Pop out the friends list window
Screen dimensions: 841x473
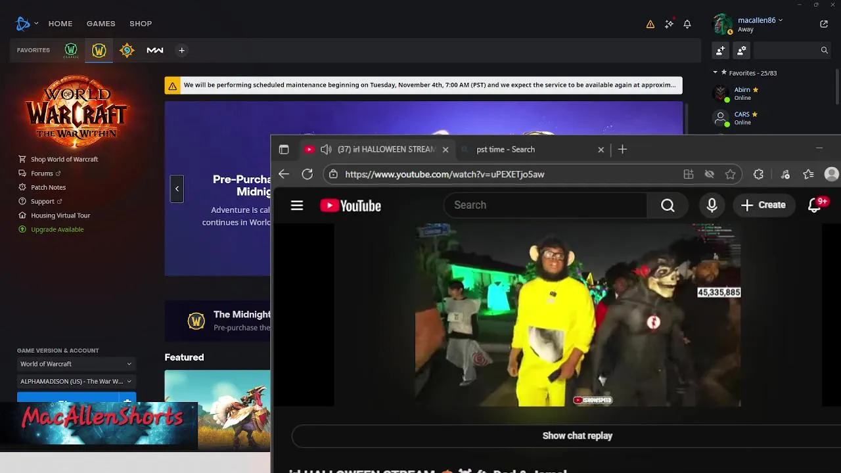pyautogui.click(x=824, y=24)
